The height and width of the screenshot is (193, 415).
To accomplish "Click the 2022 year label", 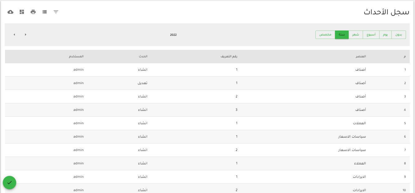I will pos(173,35).
